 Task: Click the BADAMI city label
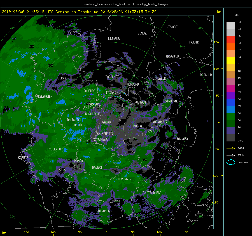coord(111,93)
